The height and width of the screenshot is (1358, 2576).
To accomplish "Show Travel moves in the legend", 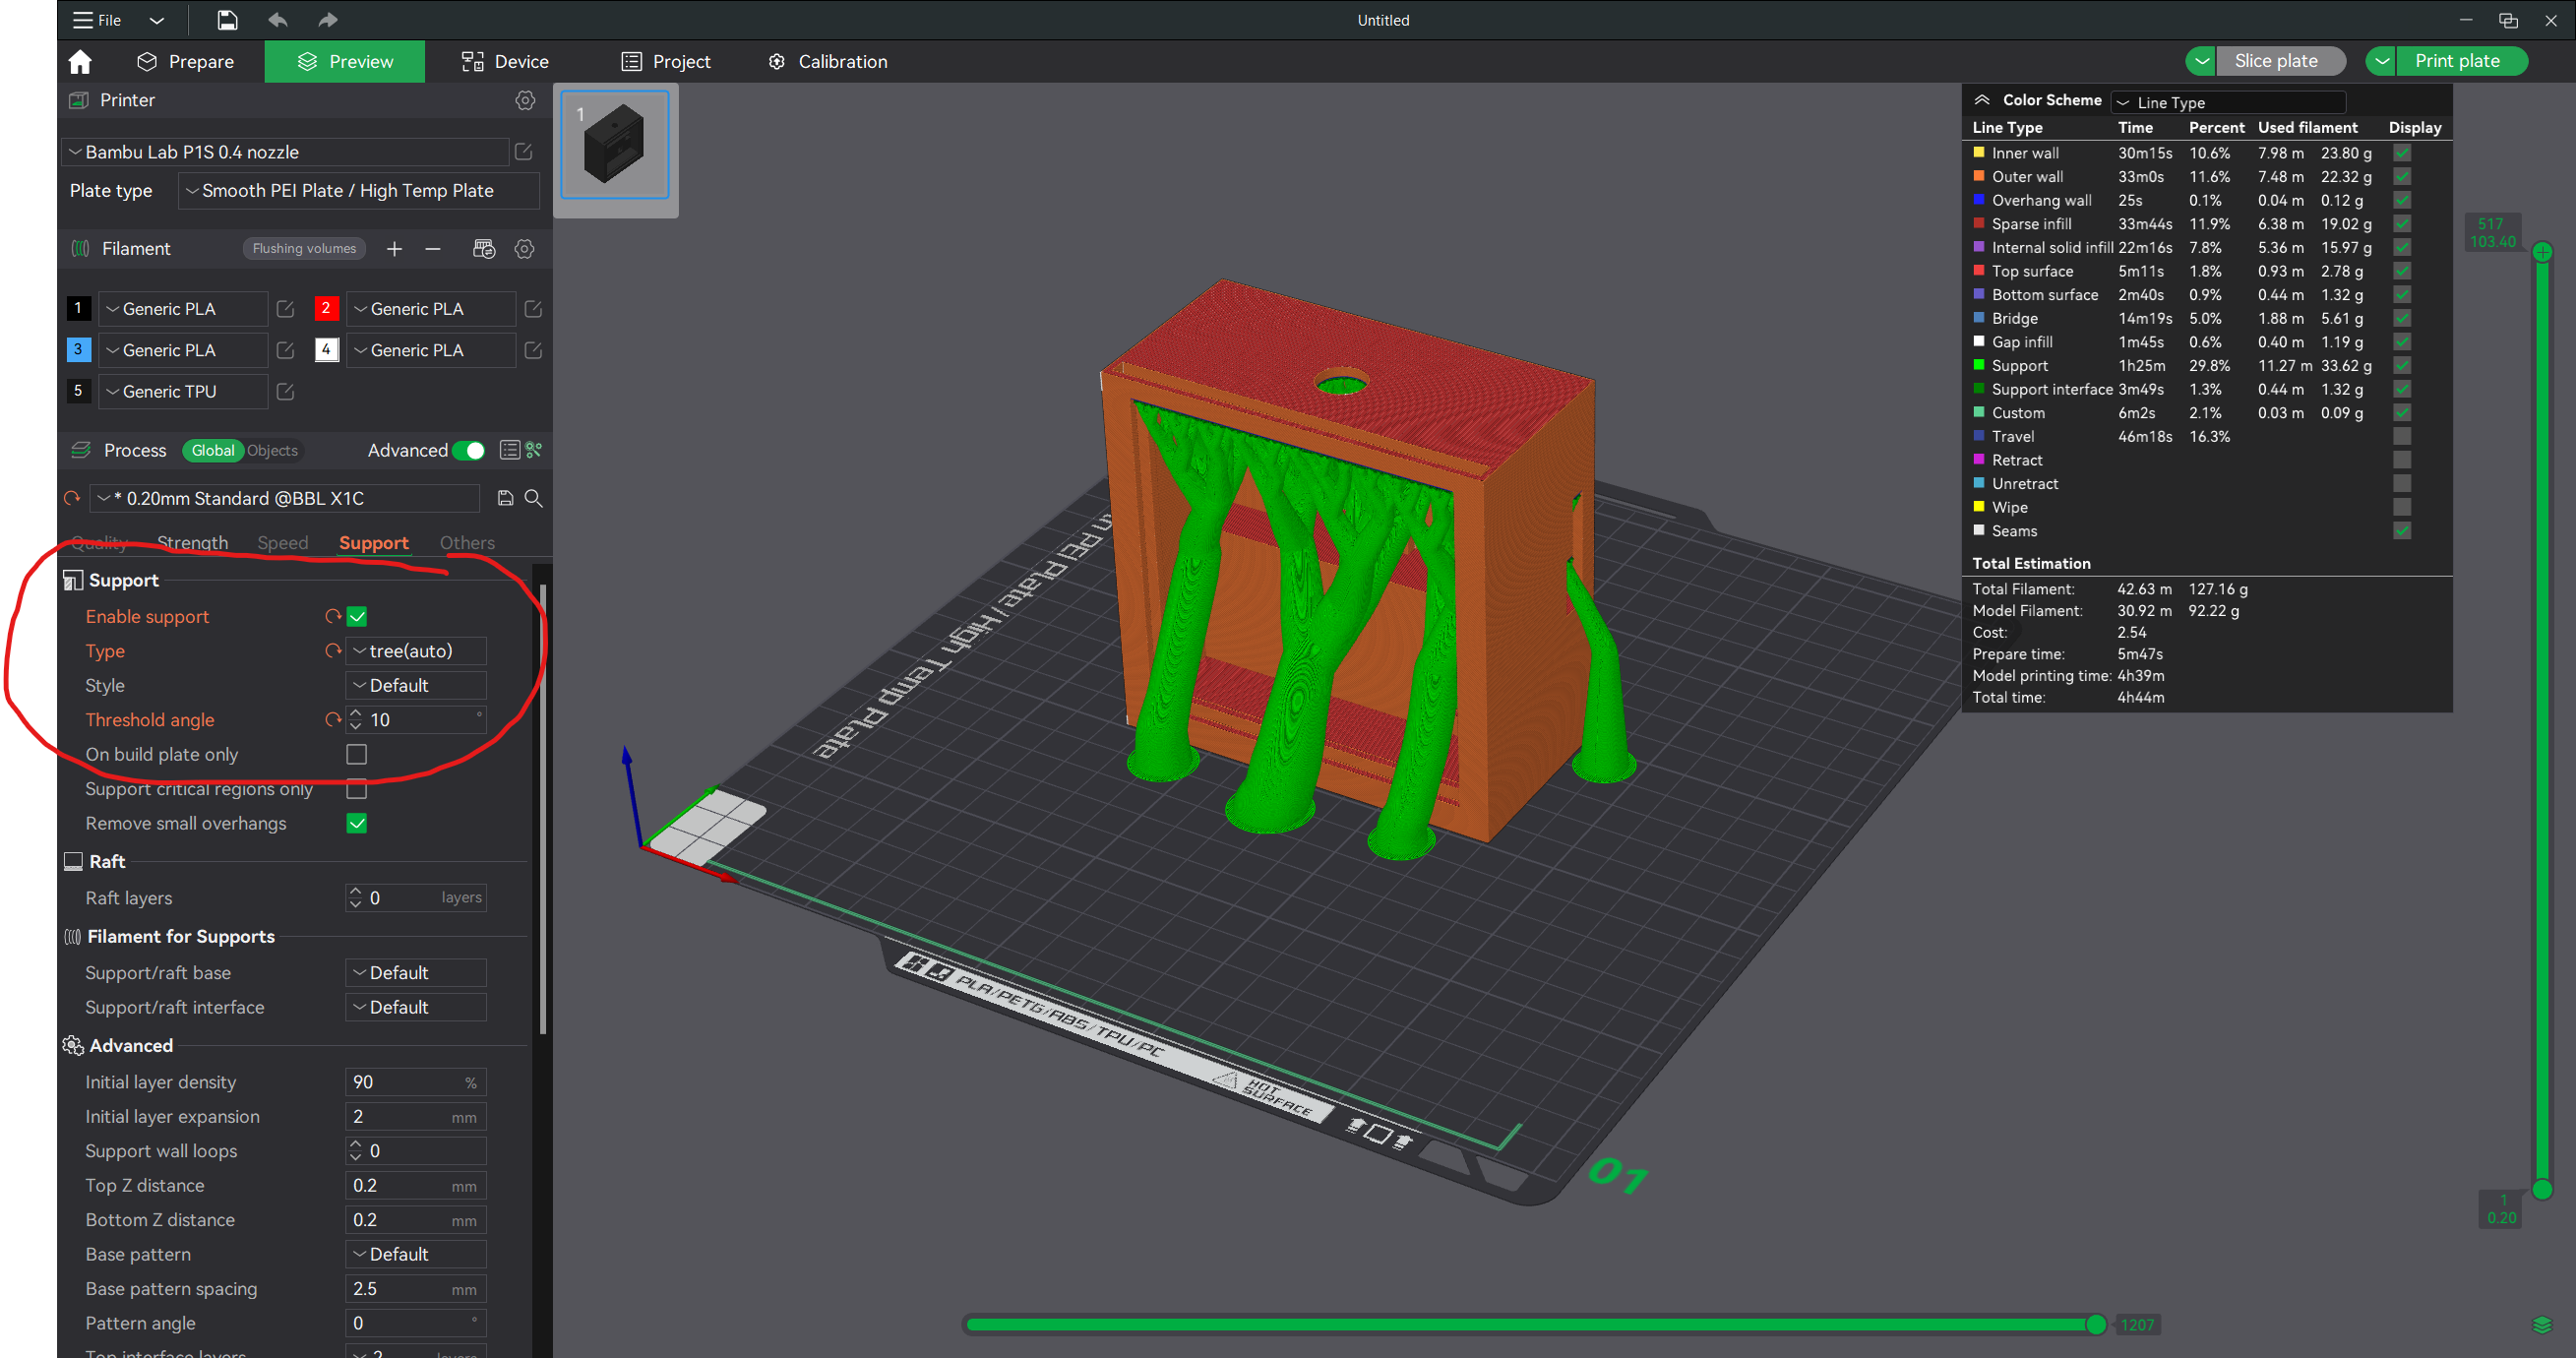I will 2402,437.
